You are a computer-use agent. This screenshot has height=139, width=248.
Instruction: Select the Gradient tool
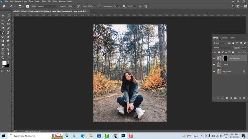(x=3, y=41)
